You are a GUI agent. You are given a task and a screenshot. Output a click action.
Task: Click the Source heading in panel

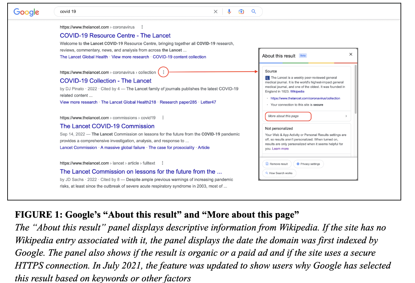pyautogui.click(x=271, y=71)
